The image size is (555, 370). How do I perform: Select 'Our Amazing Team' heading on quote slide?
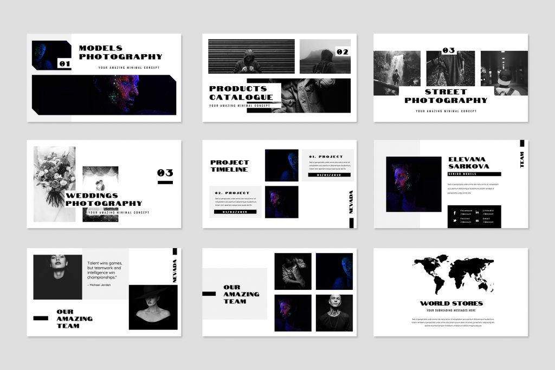75,319
